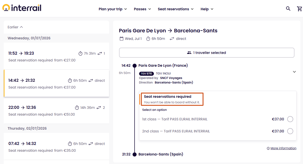Choose the 11:52 → 19:23 trip

pyautogui.click(x=56, y=56)
